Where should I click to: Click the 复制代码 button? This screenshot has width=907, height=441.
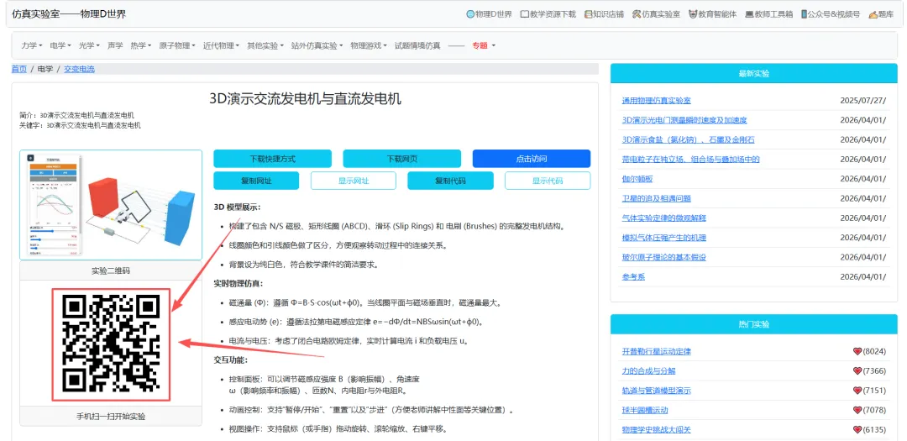pyautogui.click(x=451, y=181)
